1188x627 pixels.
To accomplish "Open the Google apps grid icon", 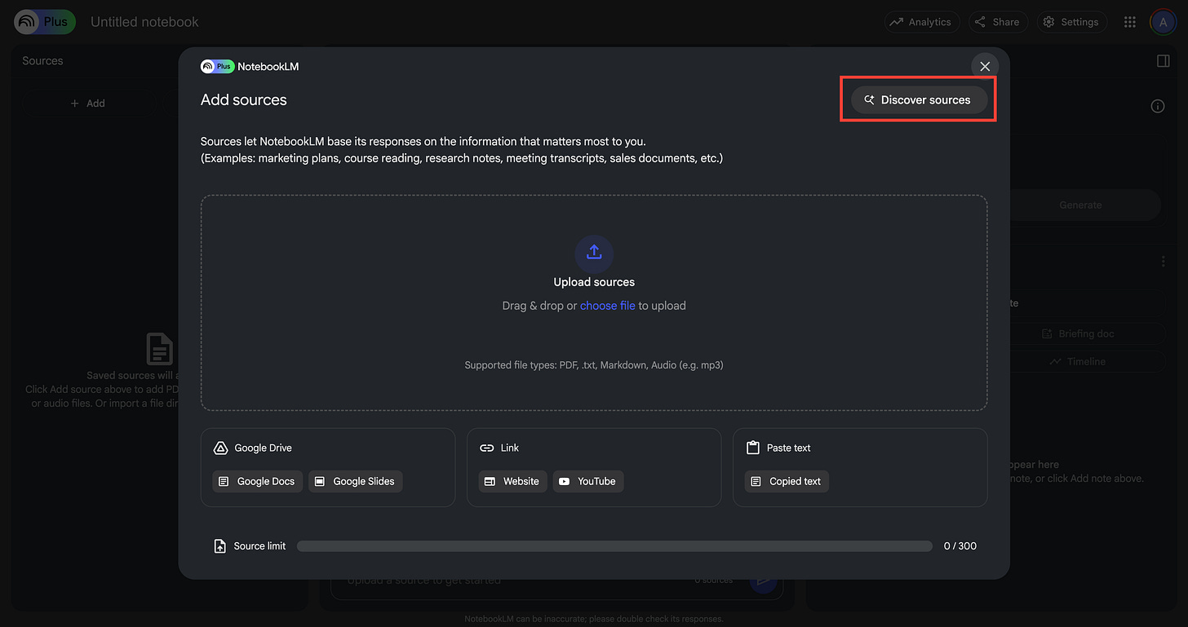I will (1130, 22).
